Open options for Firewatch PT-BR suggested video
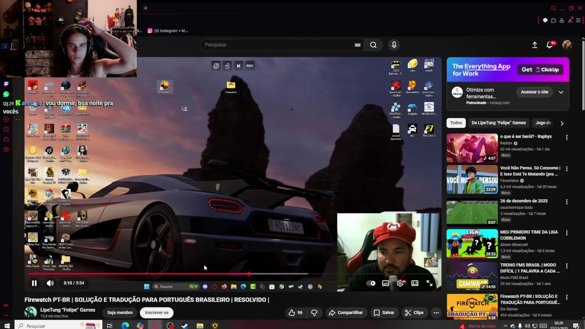 point(567,297)
